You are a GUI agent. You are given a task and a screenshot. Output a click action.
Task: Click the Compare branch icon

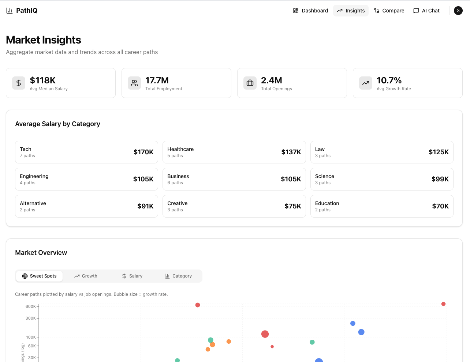point(377,11)
